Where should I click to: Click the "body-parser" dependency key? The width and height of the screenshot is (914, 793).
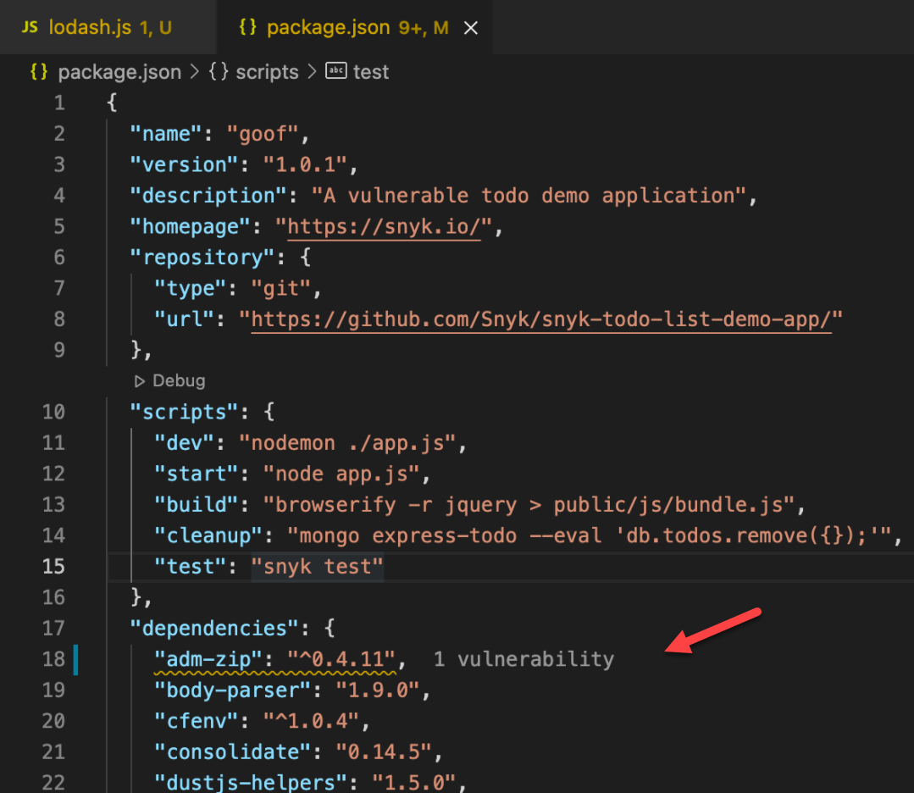[233, 690]
